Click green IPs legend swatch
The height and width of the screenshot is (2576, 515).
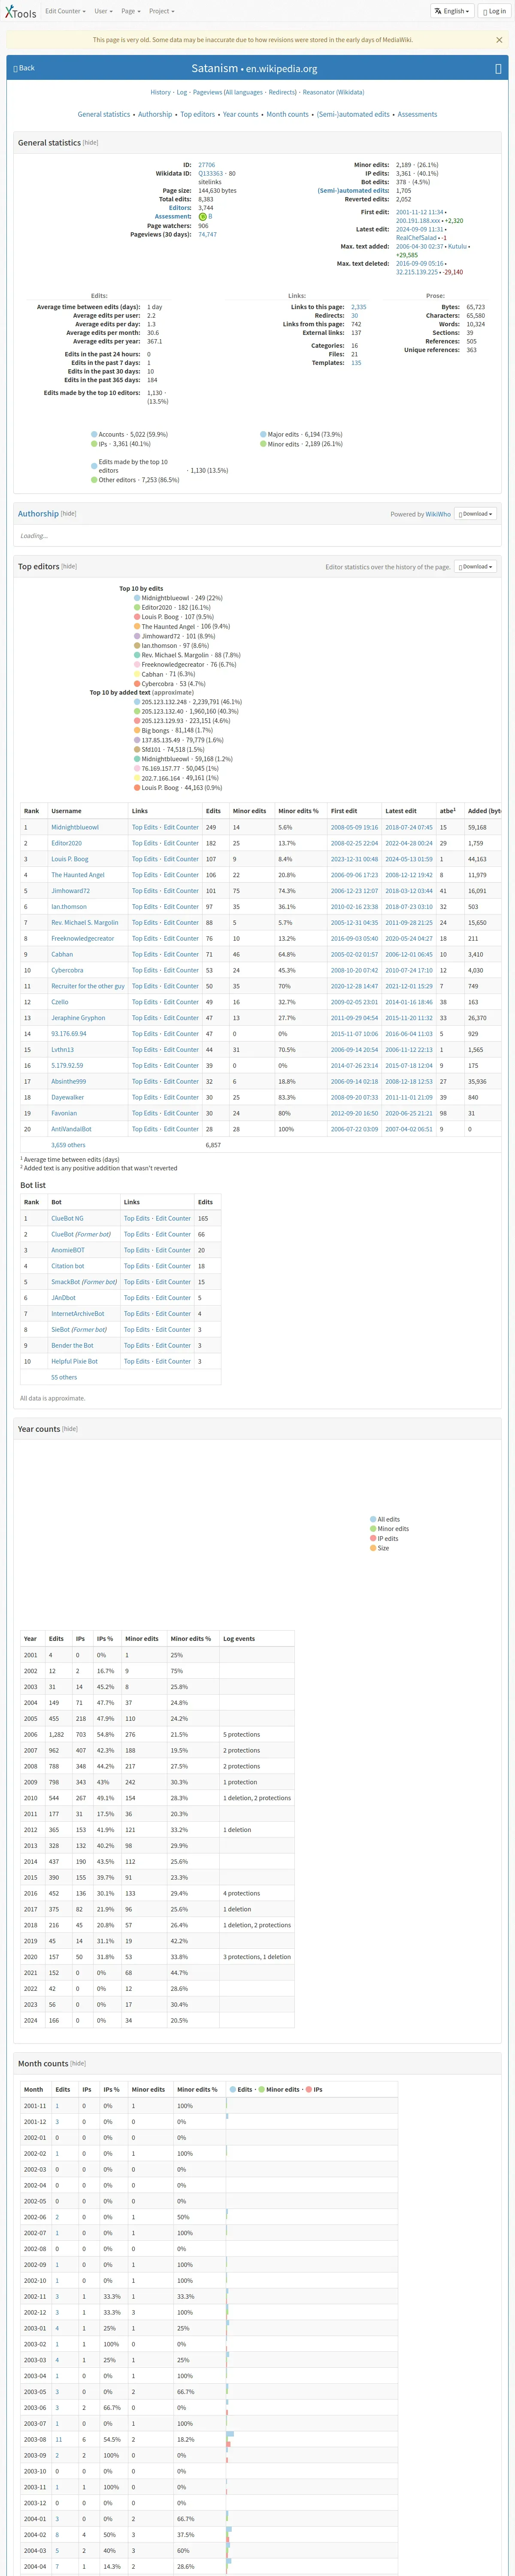[x=94, y=444]
